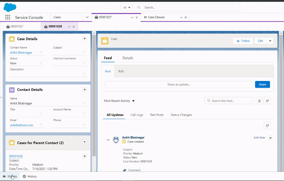Click the ankitb@test.com email link
Viewport: 284px width, 181px height.
(21, 125)
